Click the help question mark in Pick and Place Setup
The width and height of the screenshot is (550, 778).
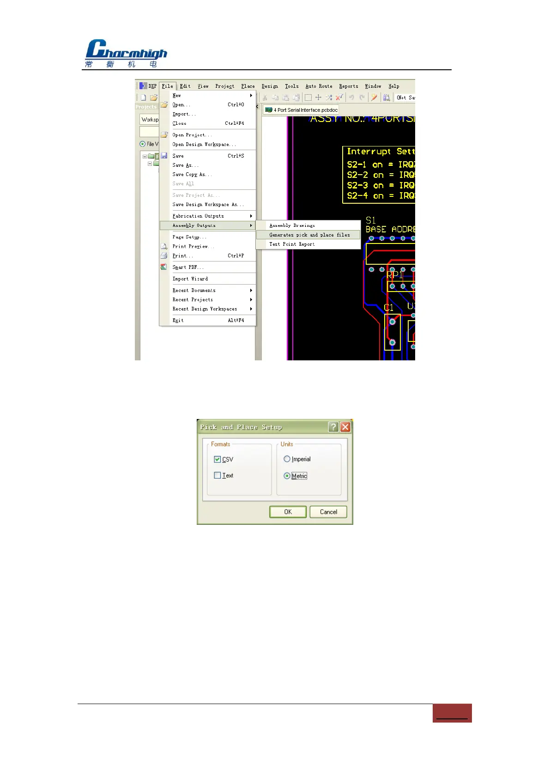pos(333,427)
